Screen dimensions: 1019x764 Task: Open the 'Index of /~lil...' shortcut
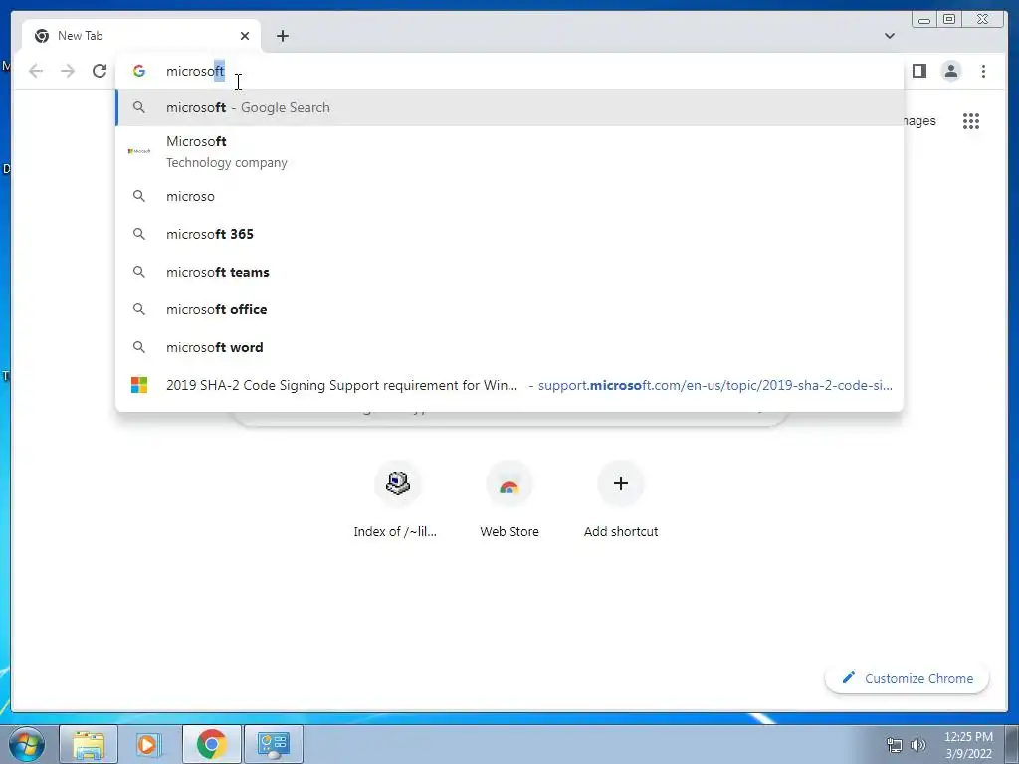[397, 500]
